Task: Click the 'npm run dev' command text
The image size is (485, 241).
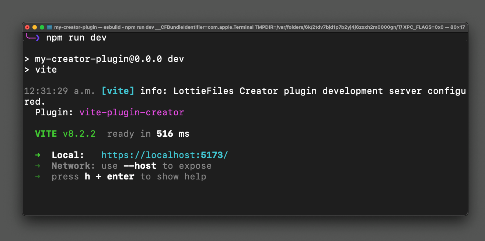Action: pyautogui.click(x=76, y=38)
